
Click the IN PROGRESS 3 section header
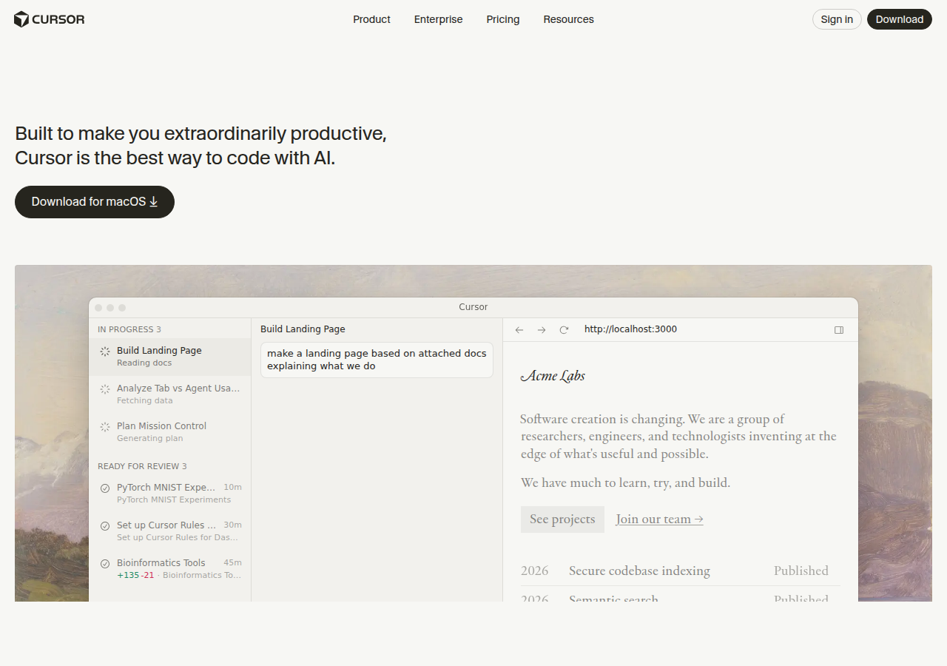point(129,329)
